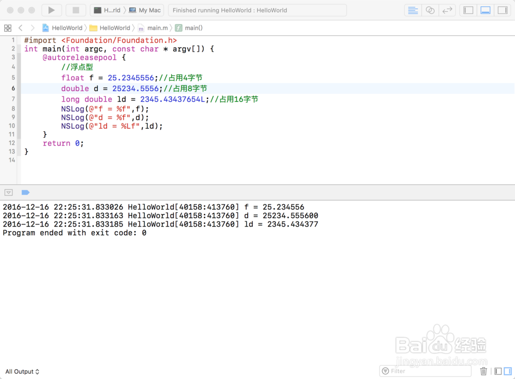The image size is (515, 379).
Task: Click the window zoom button
Action: tap(32, 10)
